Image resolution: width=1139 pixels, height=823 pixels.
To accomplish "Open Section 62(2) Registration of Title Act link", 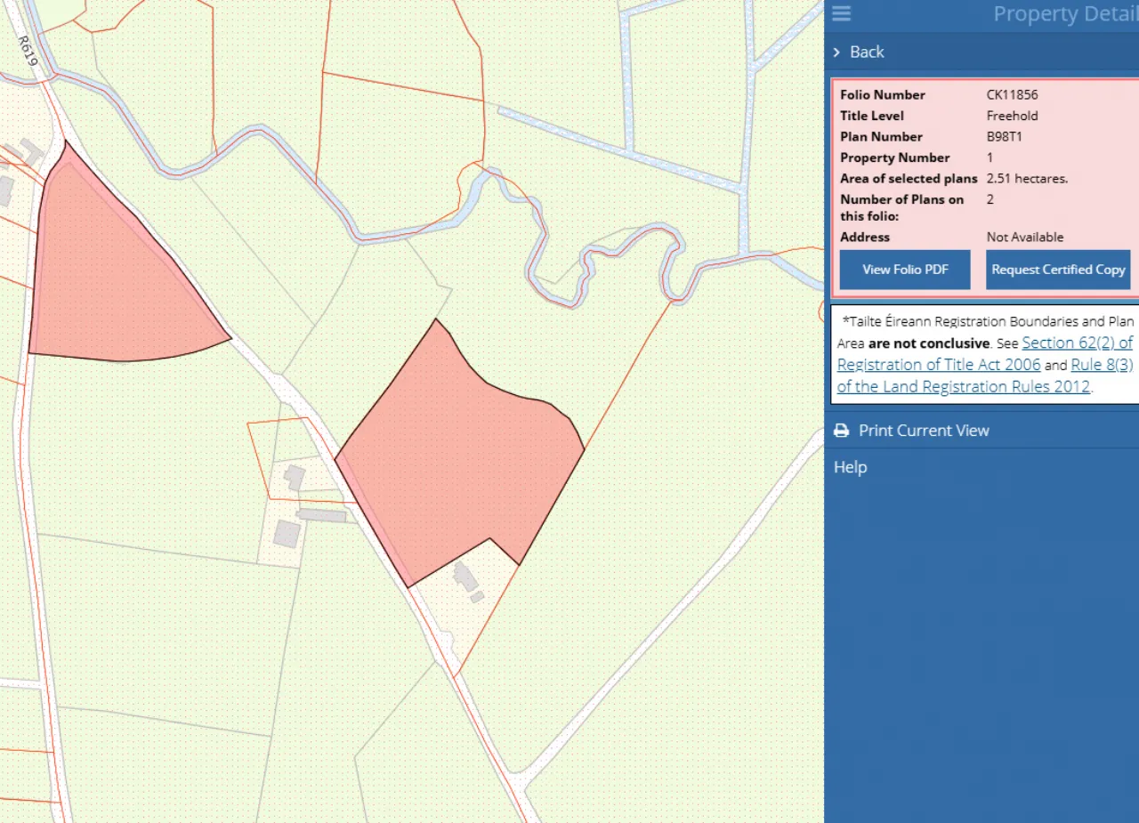I will [x=1077, y=343].
